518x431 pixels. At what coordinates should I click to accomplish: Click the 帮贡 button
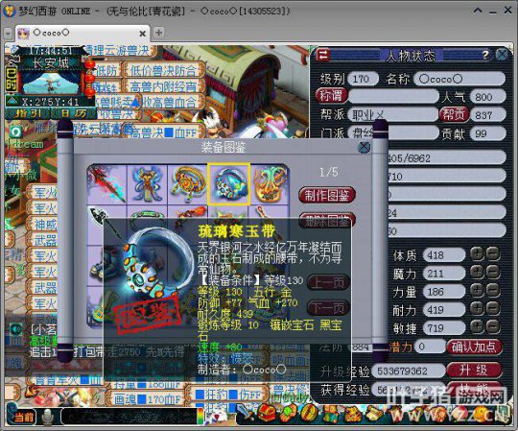pos(454,114)
